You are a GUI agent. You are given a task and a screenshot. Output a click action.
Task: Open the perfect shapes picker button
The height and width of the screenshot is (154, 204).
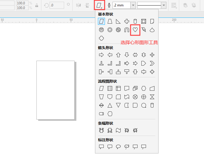99,5
